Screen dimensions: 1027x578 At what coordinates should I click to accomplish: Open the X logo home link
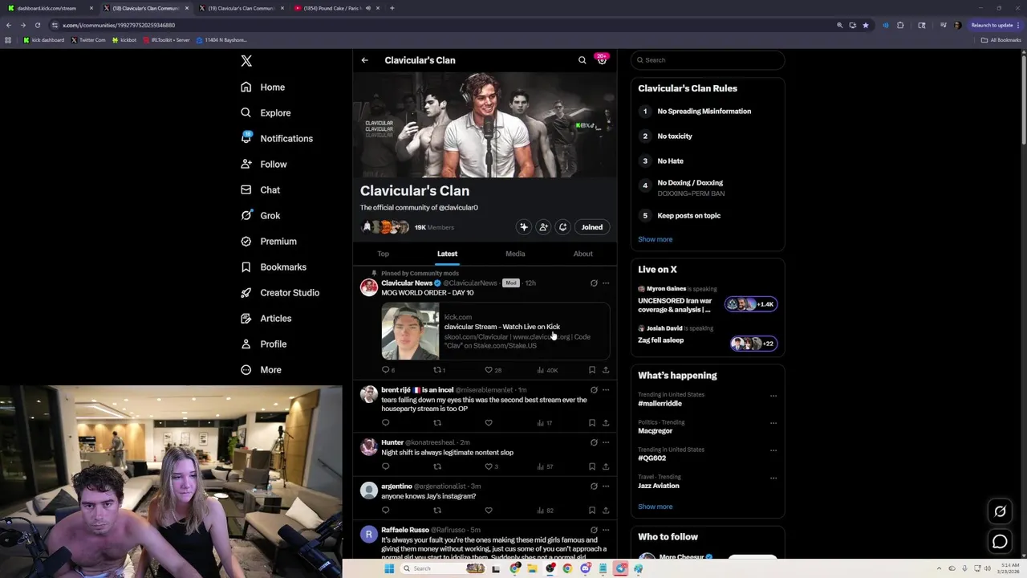[246, 61]
